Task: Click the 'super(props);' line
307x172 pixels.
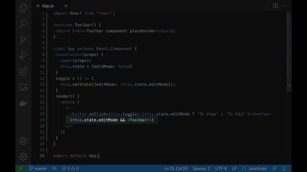Action: [76, 61]
